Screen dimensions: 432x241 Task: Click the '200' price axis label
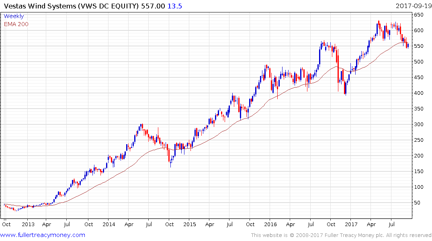418,156
